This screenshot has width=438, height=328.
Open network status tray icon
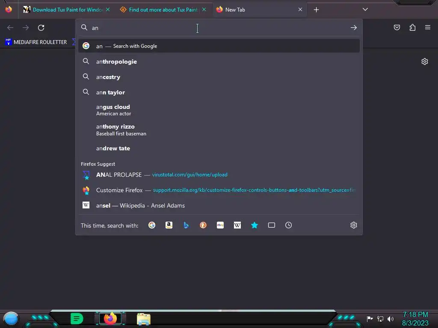pos(380,319)
